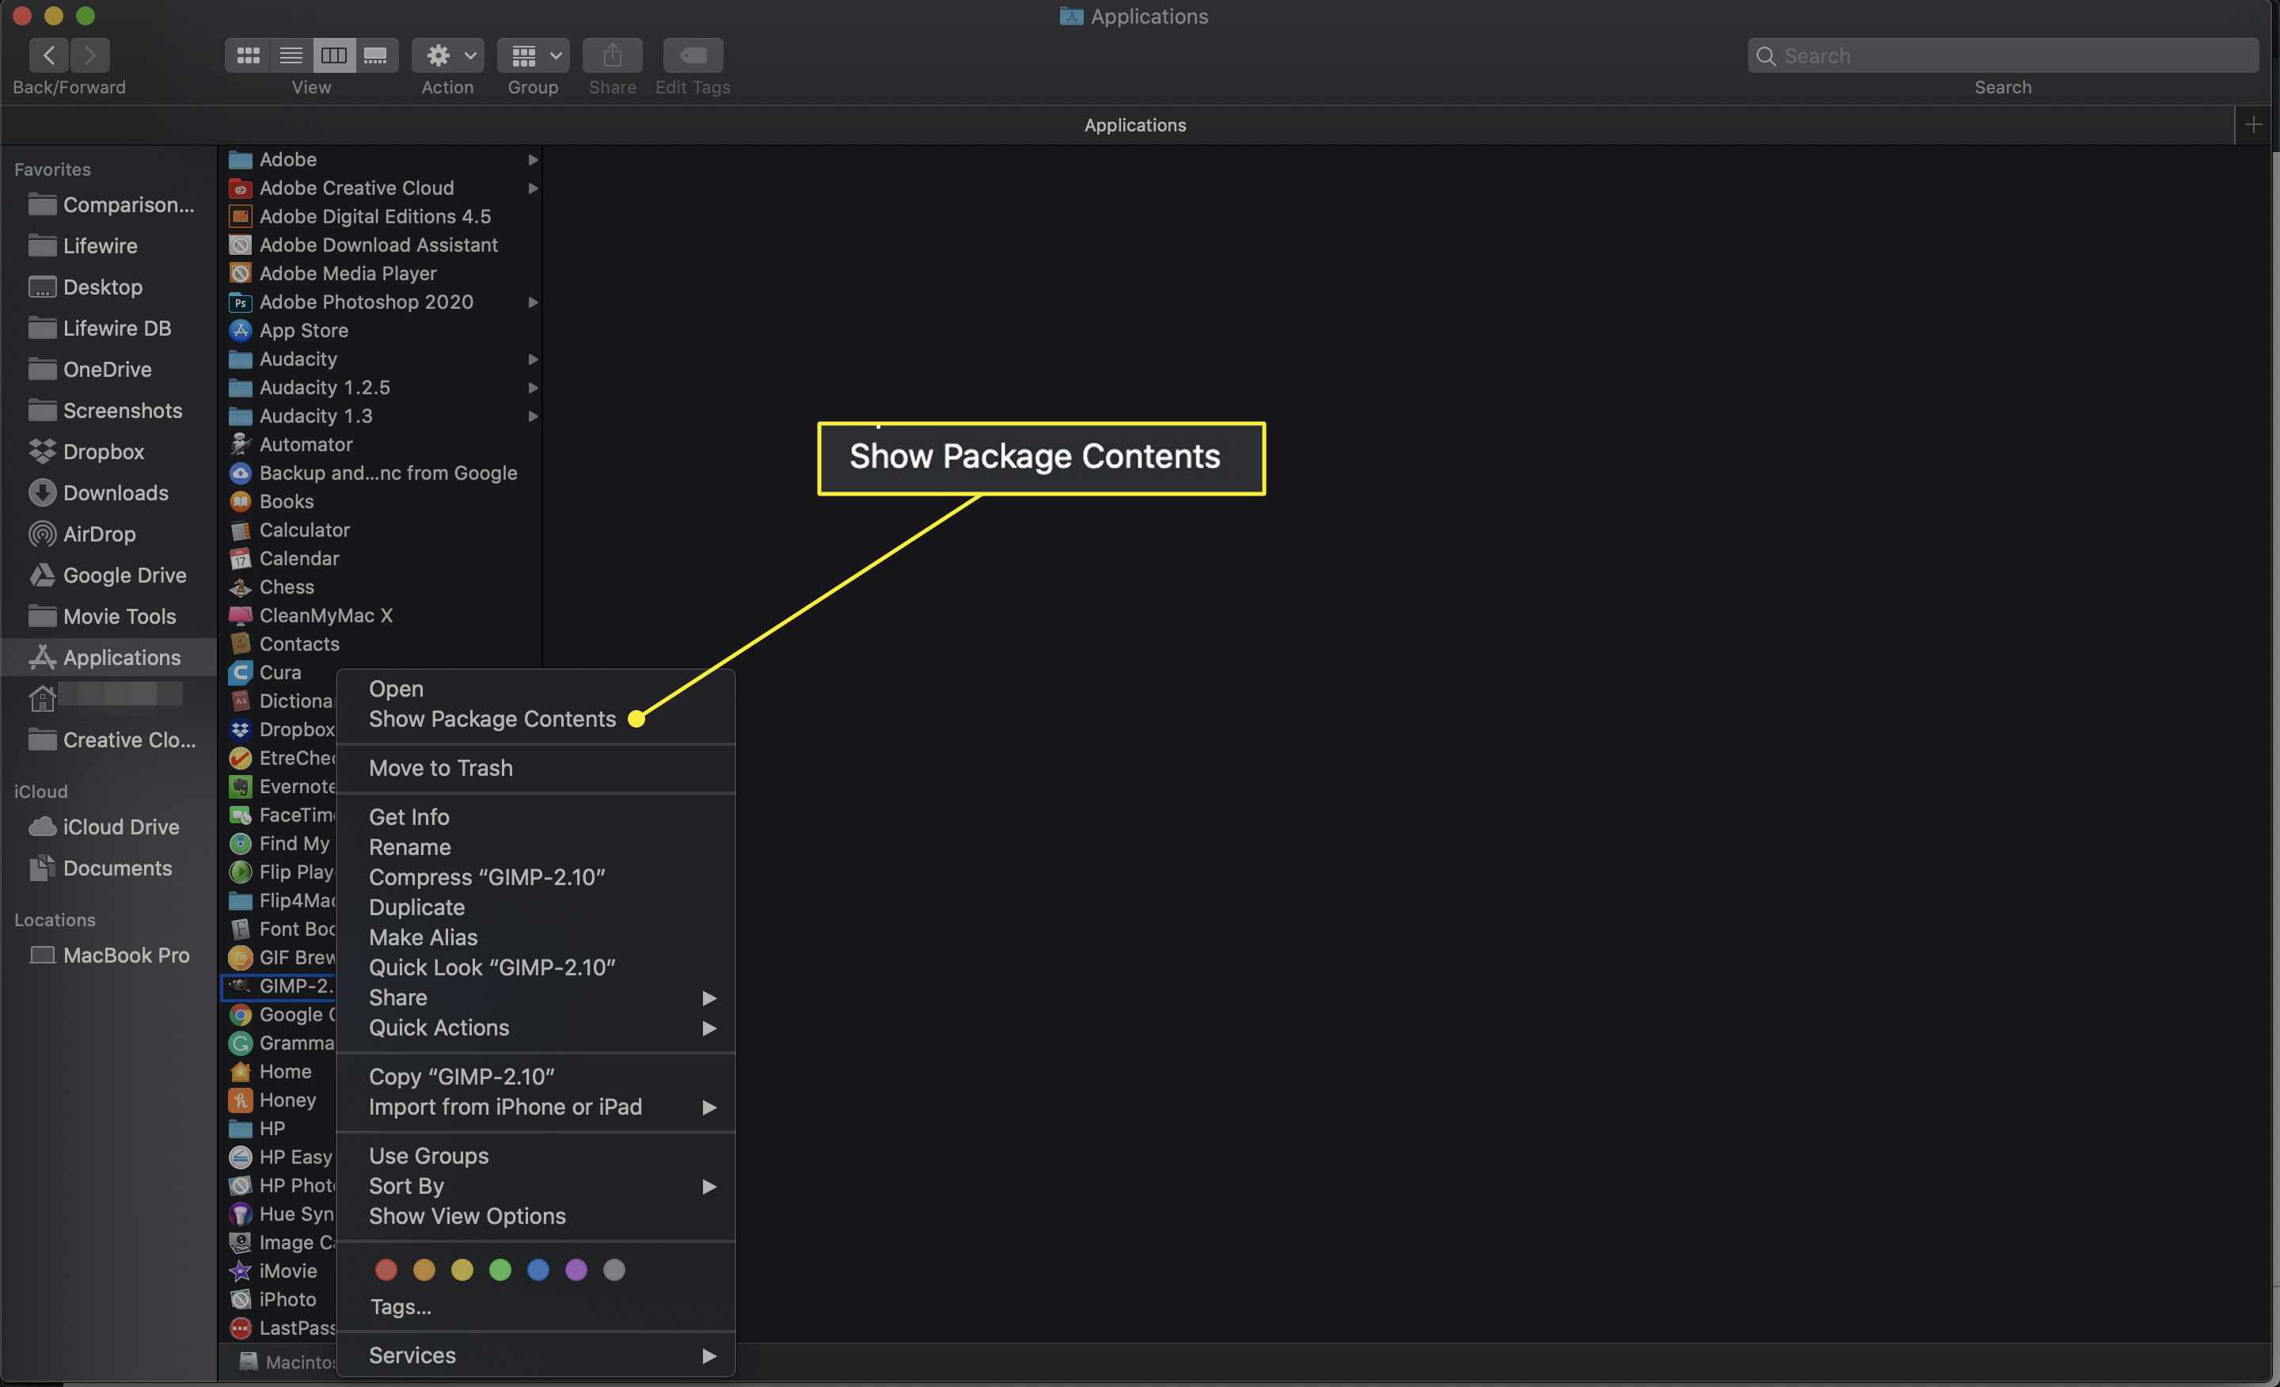Open Documents in the iCloud section

click(116, 868)
